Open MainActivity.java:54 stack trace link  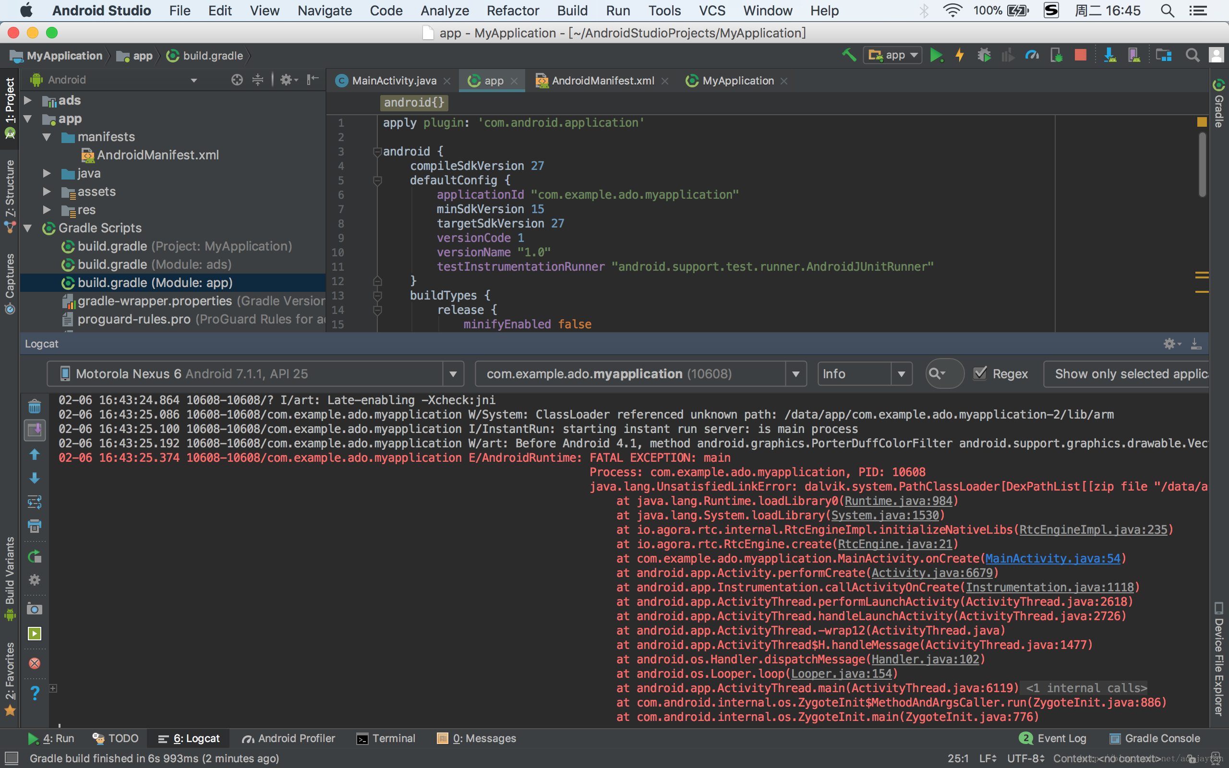[x=1052, y=559]
